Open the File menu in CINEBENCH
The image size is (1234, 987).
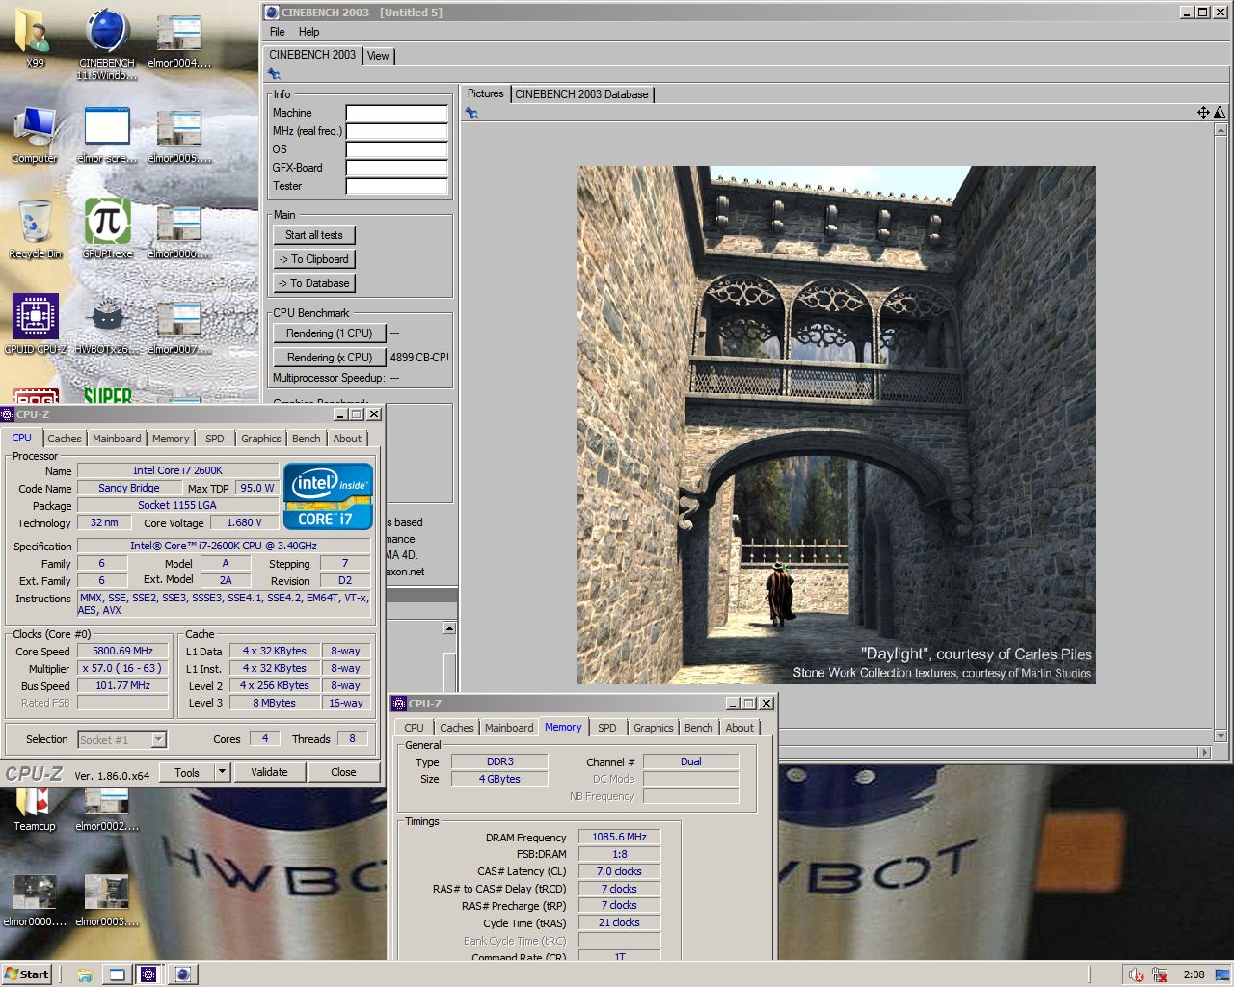(x=278, y=32)
